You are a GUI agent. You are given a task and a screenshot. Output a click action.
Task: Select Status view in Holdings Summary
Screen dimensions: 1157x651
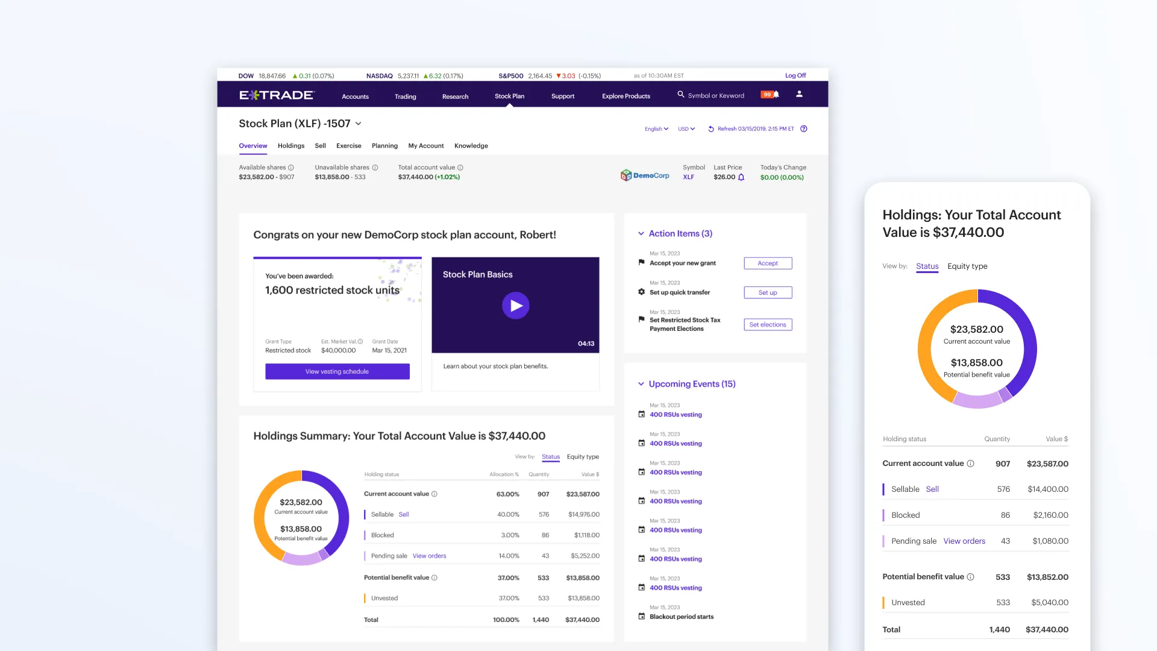click(x=550, y=456)
